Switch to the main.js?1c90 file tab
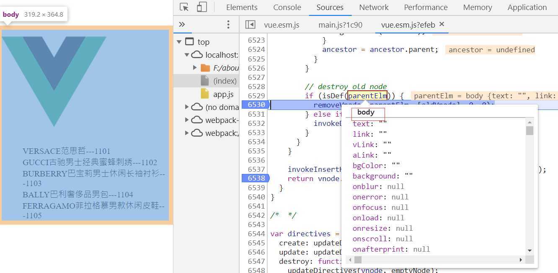The width and height of the screenshot is (558, 273). [x=340, y=25]
